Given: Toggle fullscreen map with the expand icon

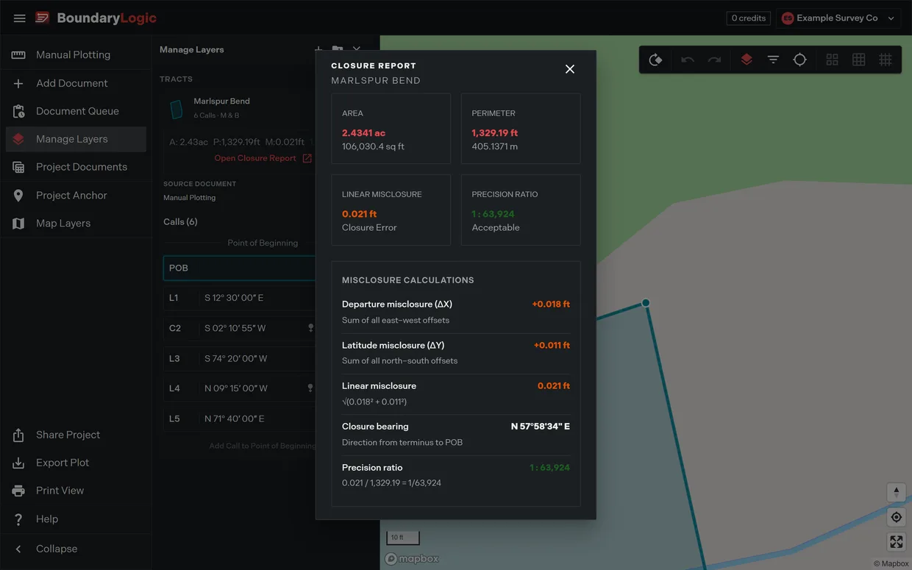Looking at the screenshot, I should (x=896, y=542).
